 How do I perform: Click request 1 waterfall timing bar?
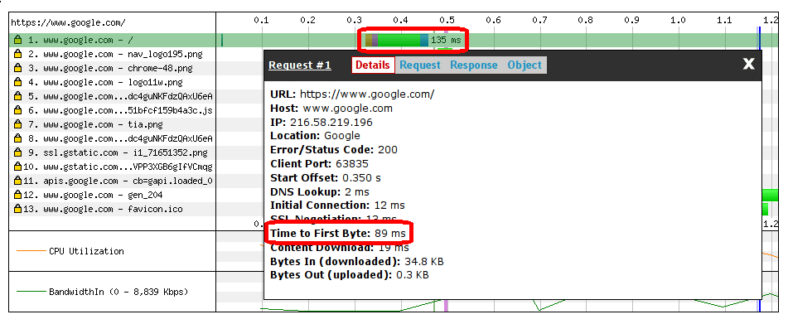pos(397,40)
